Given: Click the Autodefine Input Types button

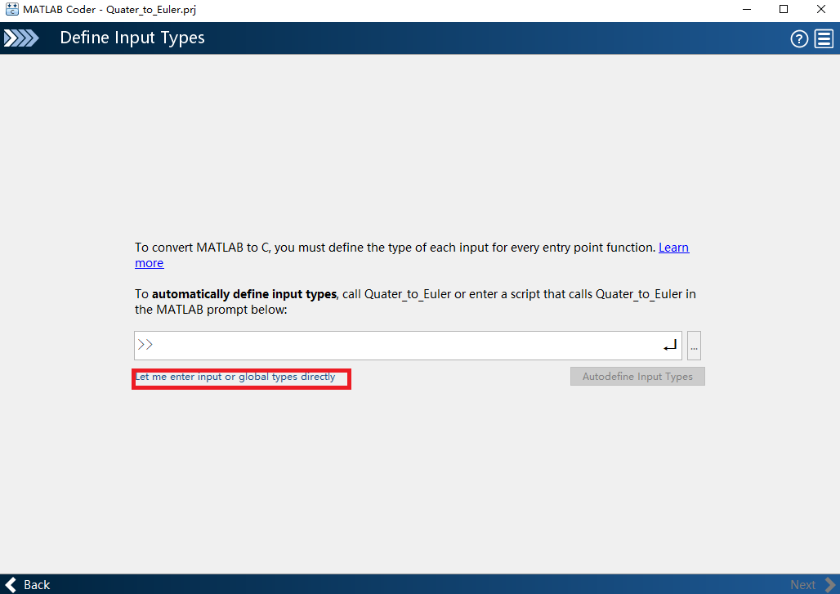Looking at the screenshot, I should (x=637, y=376).
